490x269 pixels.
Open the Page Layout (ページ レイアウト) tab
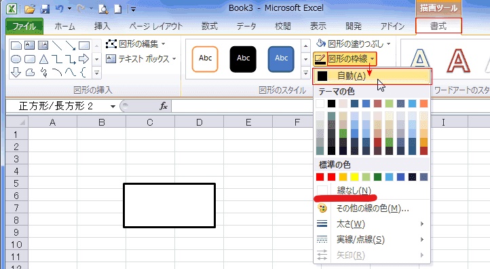point(156,26)
